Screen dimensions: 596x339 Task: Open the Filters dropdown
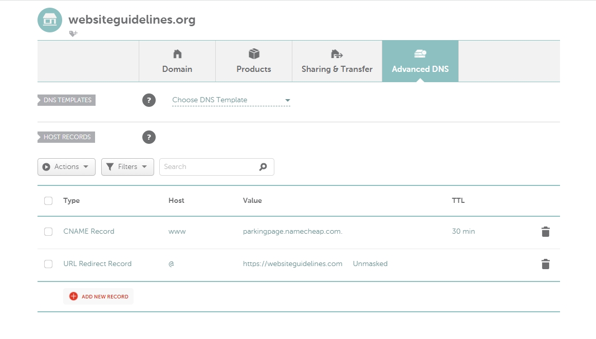[127, 167]
